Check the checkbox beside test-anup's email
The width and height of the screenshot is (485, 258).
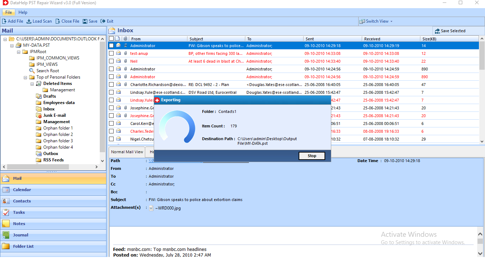pos(111,53)
